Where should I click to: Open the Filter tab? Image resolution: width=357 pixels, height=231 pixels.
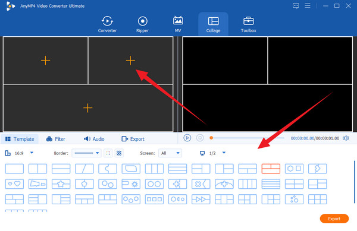[55, 139]
